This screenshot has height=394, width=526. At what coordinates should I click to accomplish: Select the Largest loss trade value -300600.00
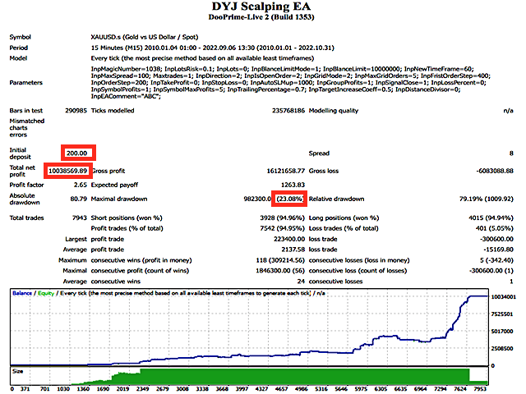pos(496,239)
